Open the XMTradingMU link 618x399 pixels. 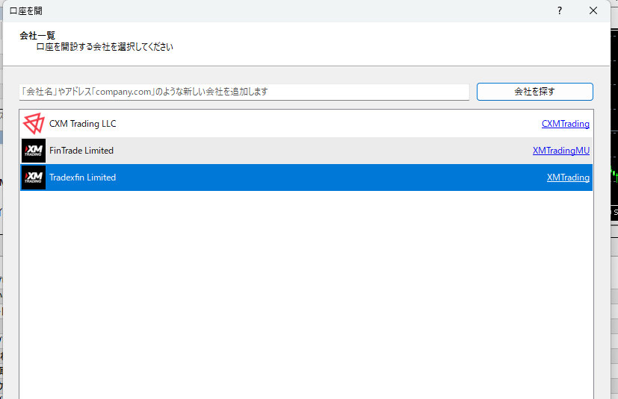(x=561, y=151)
